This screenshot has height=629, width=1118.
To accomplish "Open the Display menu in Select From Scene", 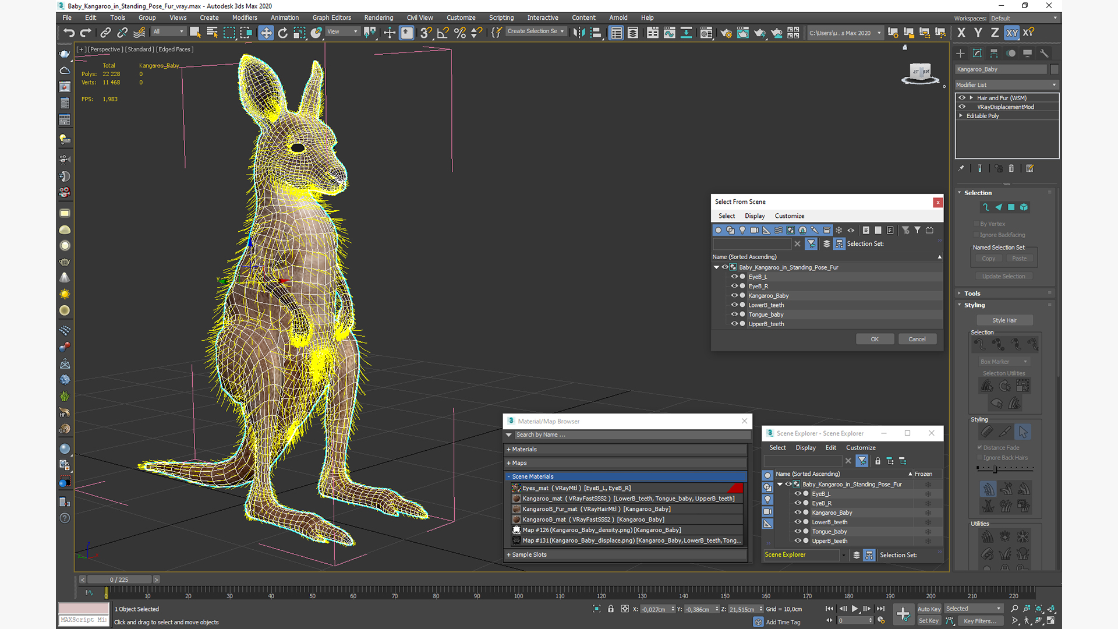I will click(x=754, y=216).
